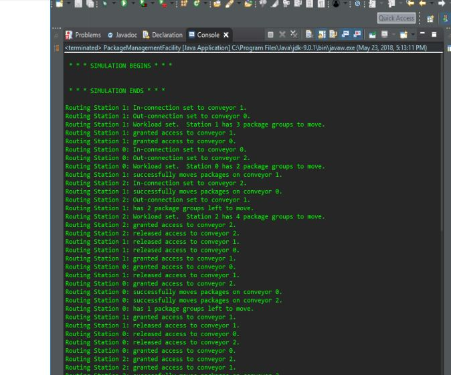Click the New Java Package icon
The height and width of the screenshot is (375, 451).
184,3
